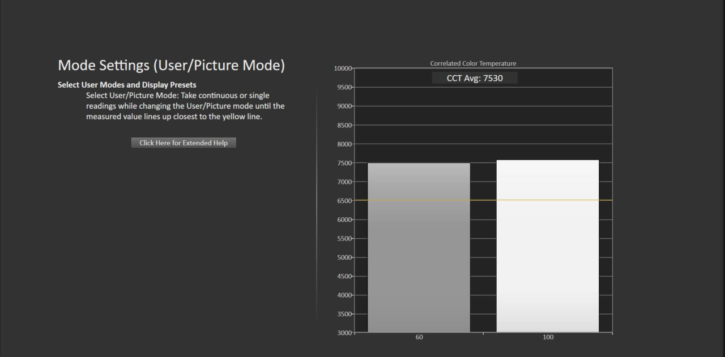The height and width of the screenshot is (357, 725).
Task: Click the 9000 axis label
Action: click(343, 106)
